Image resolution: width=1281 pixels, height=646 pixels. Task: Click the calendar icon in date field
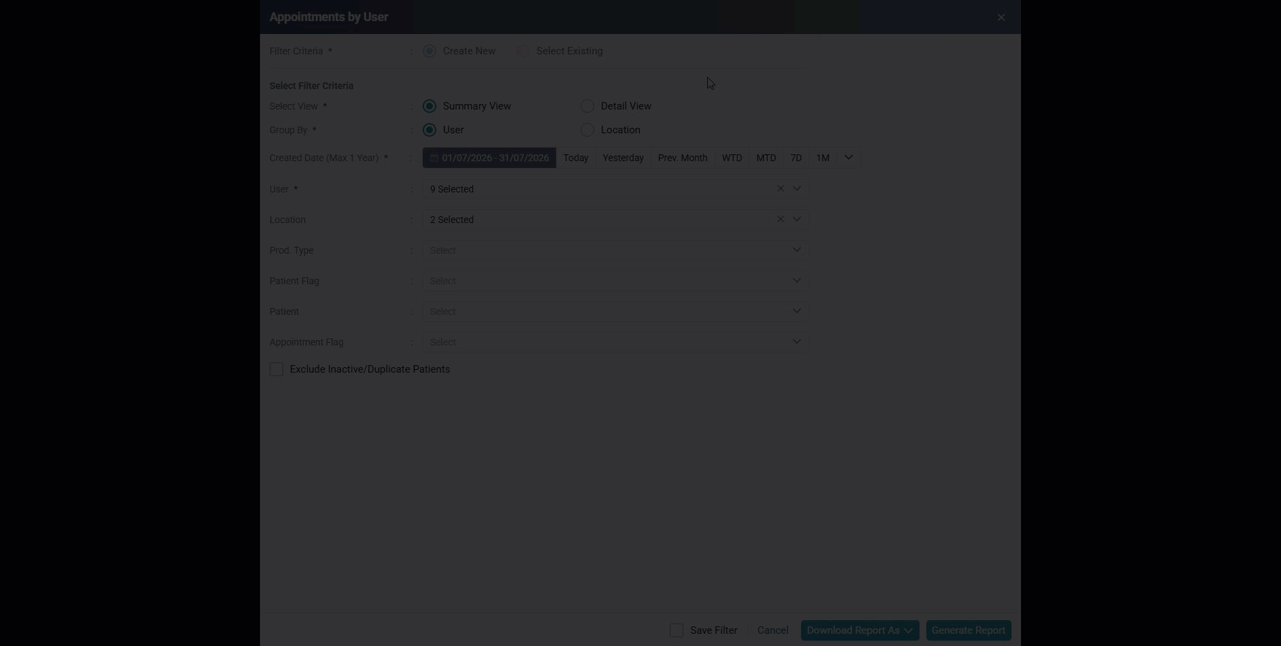pyautogui.click(x=434, y=158)
